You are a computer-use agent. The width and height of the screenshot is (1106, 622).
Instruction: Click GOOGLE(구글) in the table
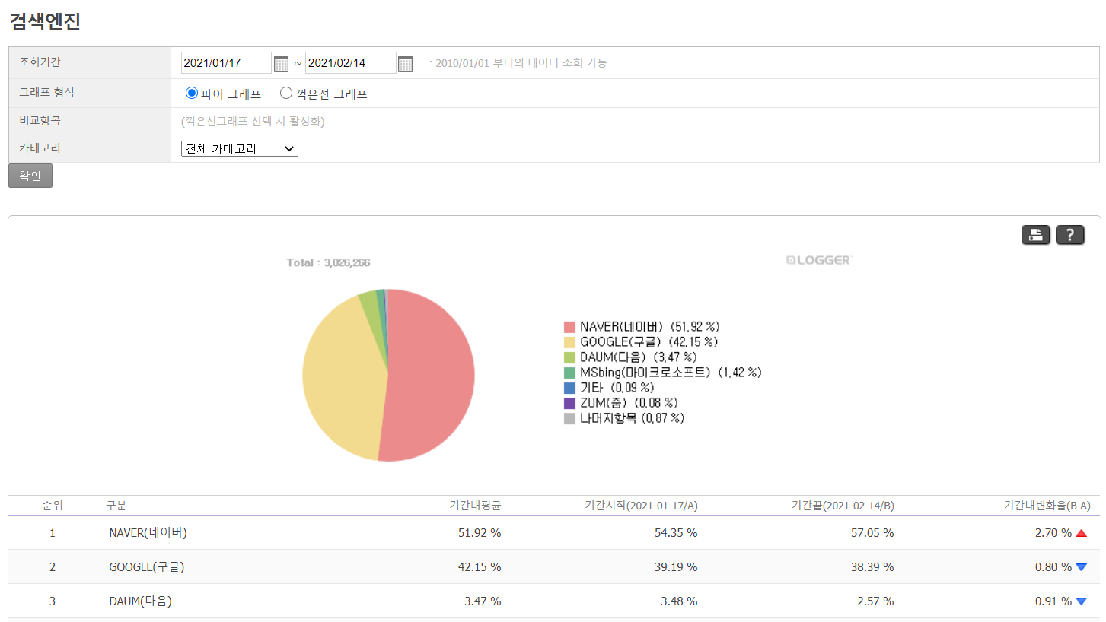coord(147,567)
